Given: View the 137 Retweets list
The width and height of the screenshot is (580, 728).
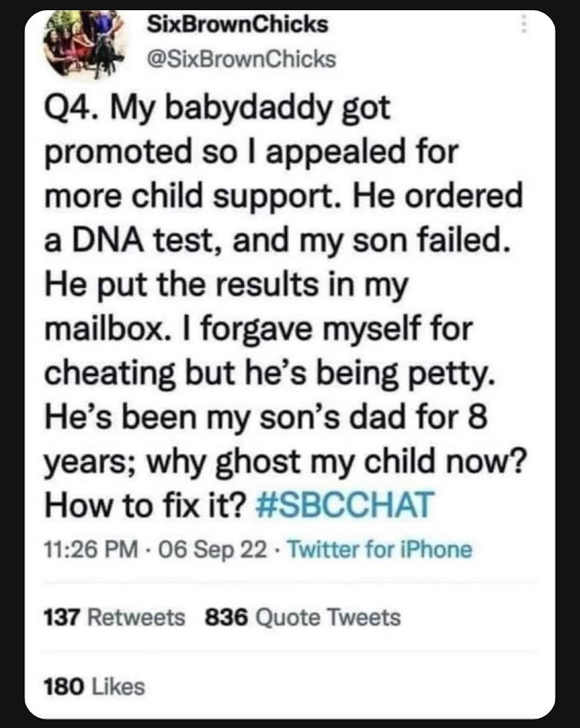Looking at the screenshot, I should click(x=114, y=617).
